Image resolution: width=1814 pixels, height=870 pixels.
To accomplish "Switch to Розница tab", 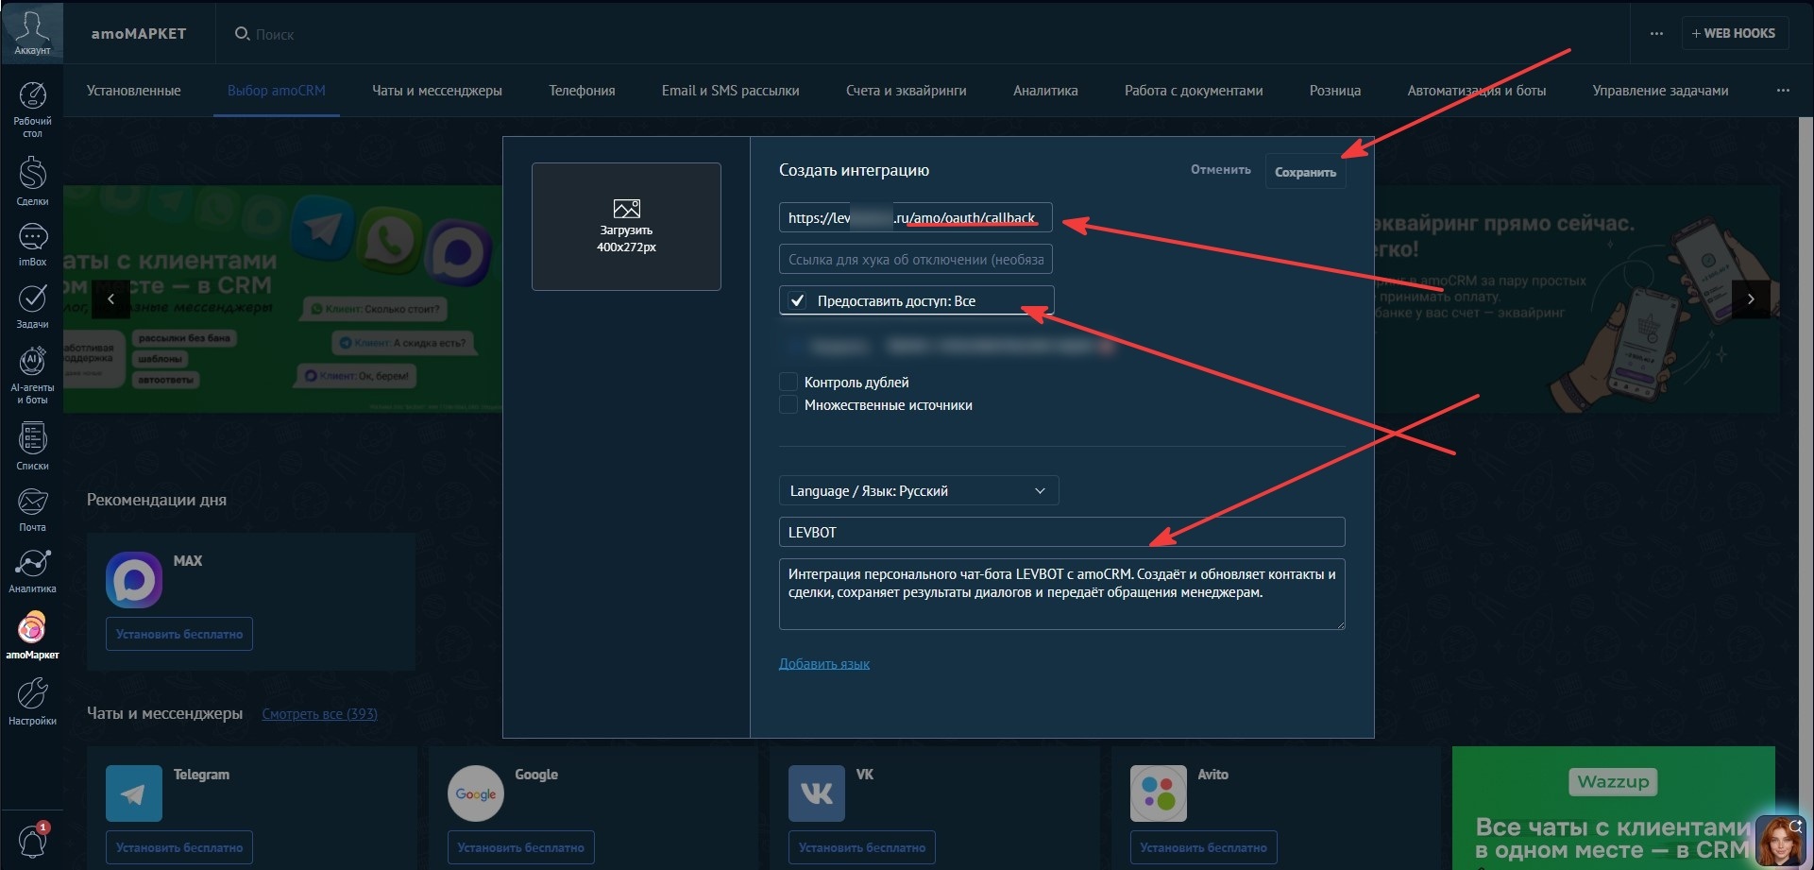I will (x=1335, y=91).
